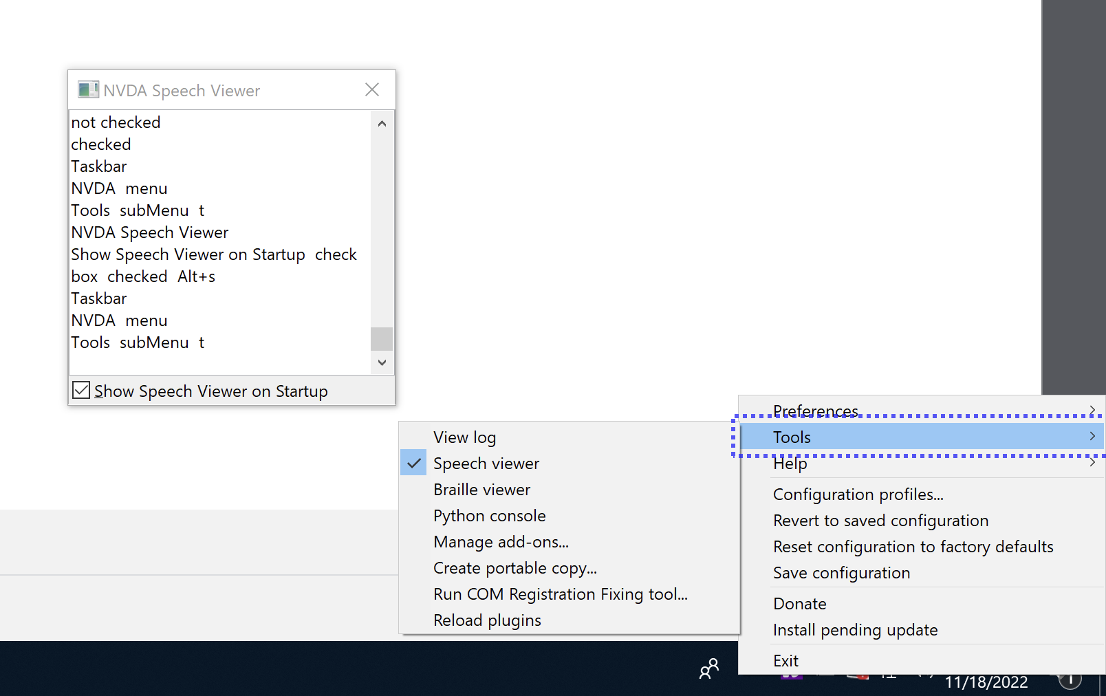Expand the Tools submenu chevron
This screenshot has height=696, width=1106.
pyautogui.click(x=1092, y=436)
